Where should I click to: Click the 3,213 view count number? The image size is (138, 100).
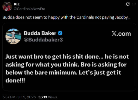pos(43,97)
